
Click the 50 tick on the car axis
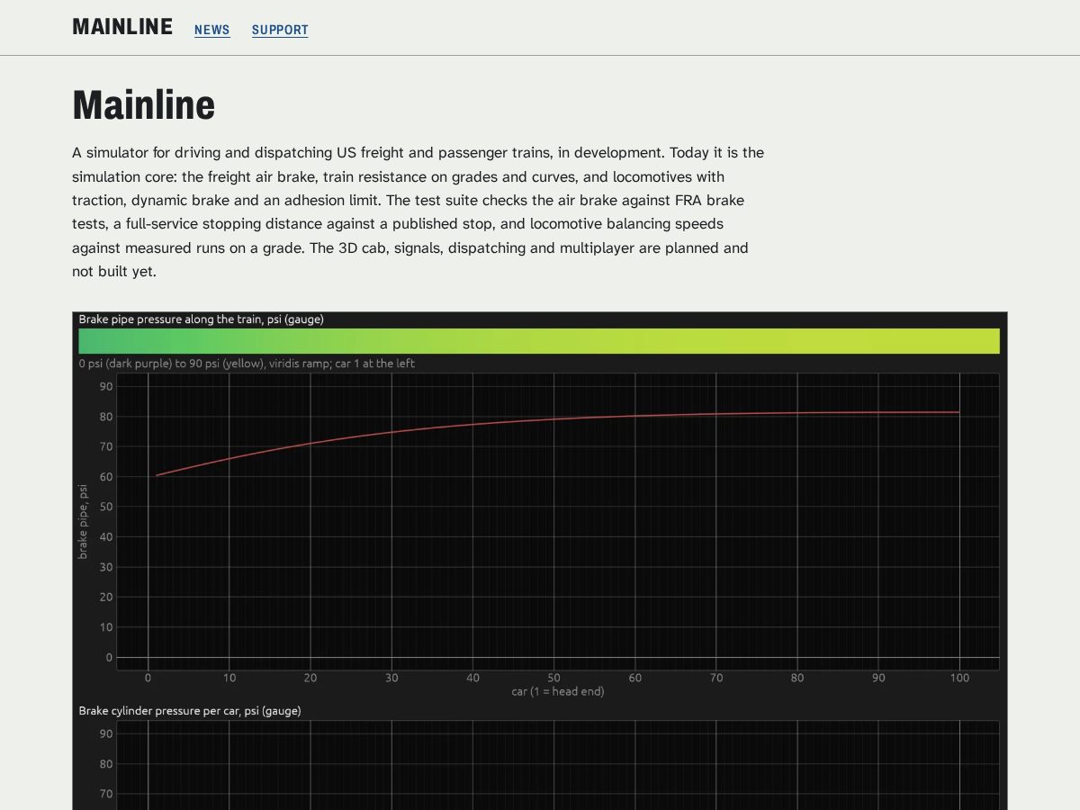(x=553, y=678)
